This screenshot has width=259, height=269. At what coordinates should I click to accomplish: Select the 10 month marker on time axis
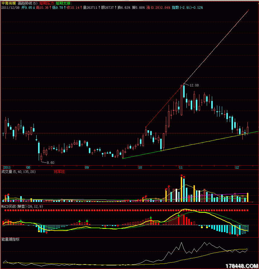point(140,167)
